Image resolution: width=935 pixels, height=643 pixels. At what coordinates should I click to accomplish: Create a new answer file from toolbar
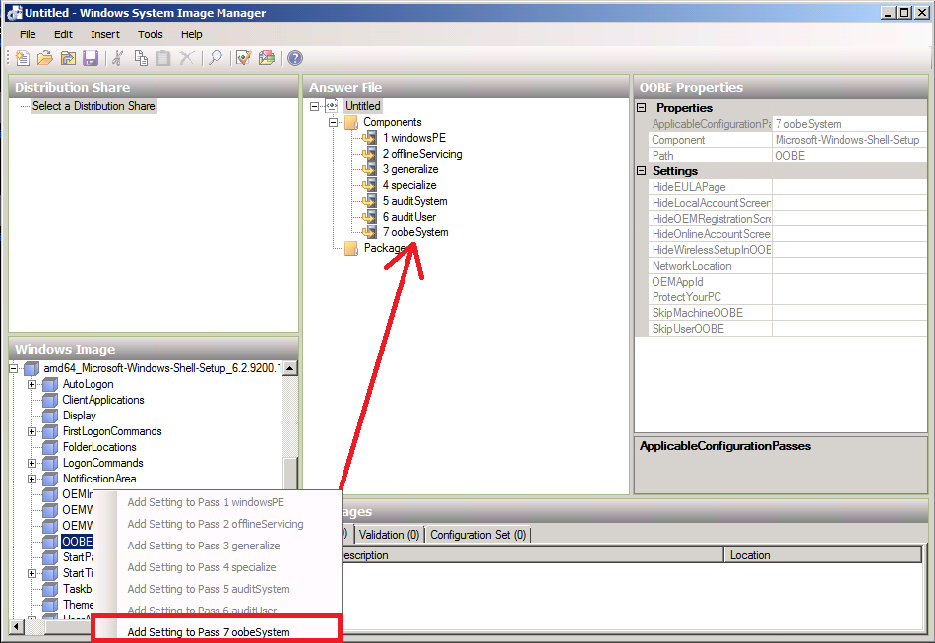[22, 58]
